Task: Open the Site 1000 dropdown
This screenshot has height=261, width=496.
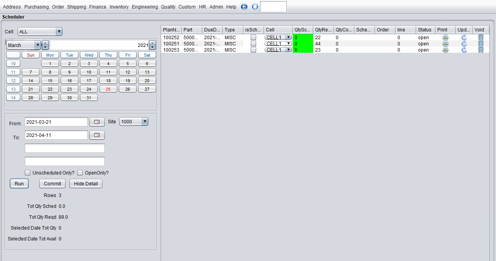Action: click(134, 121)
